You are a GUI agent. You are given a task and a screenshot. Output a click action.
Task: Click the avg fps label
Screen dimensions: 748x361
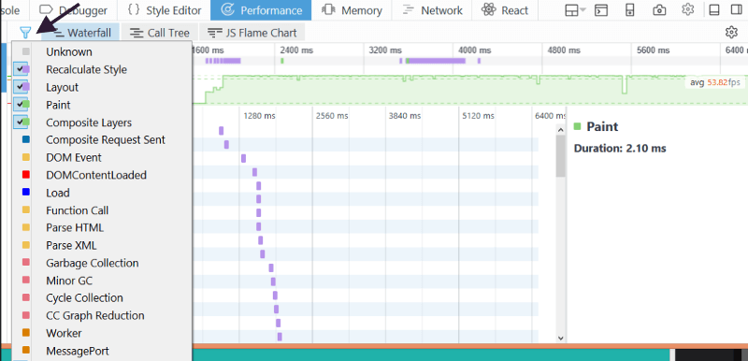tap(715, 82)
